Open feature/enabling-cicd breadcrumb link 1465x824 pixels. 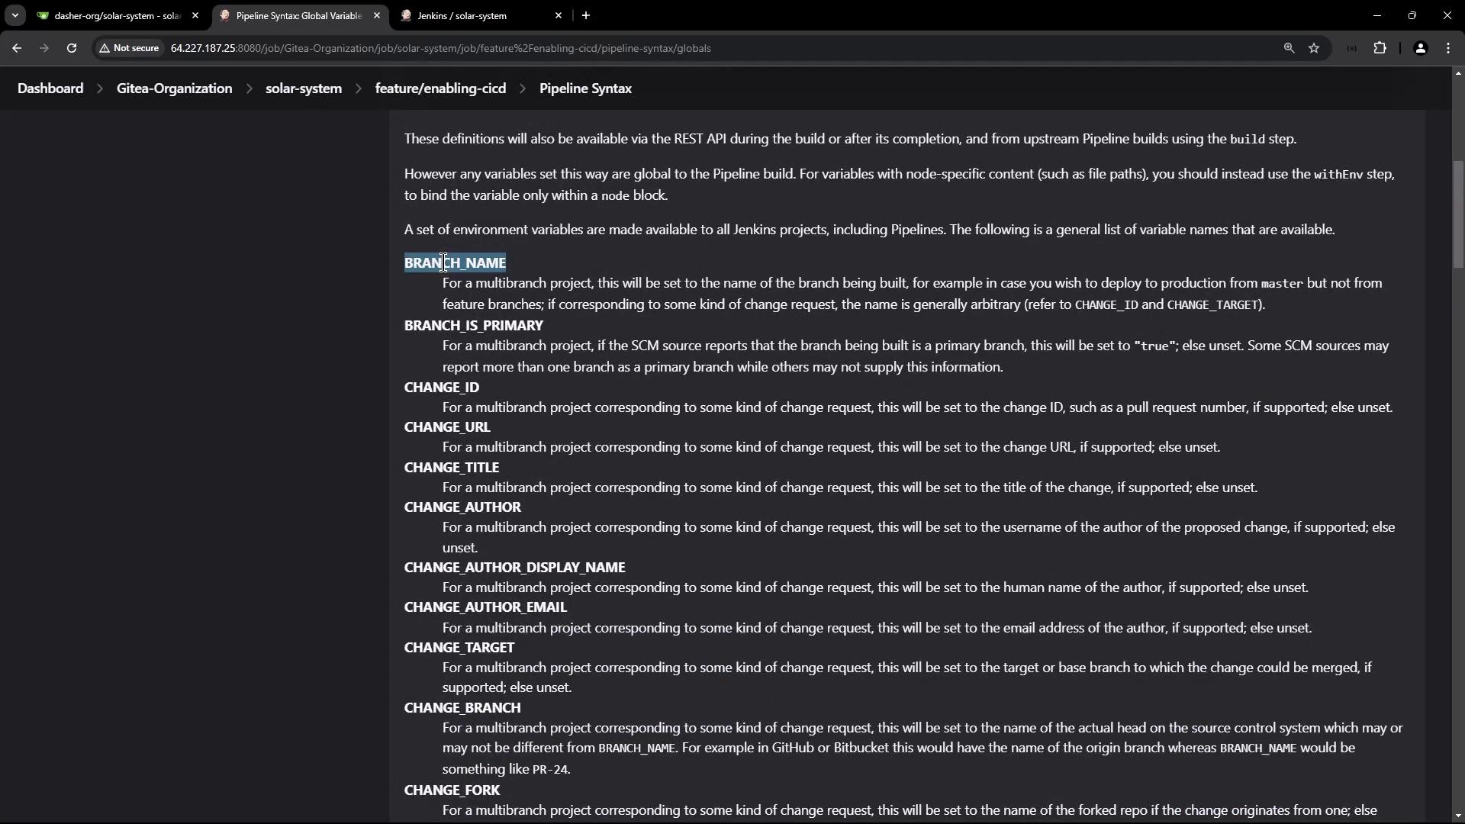click(440, 89)
